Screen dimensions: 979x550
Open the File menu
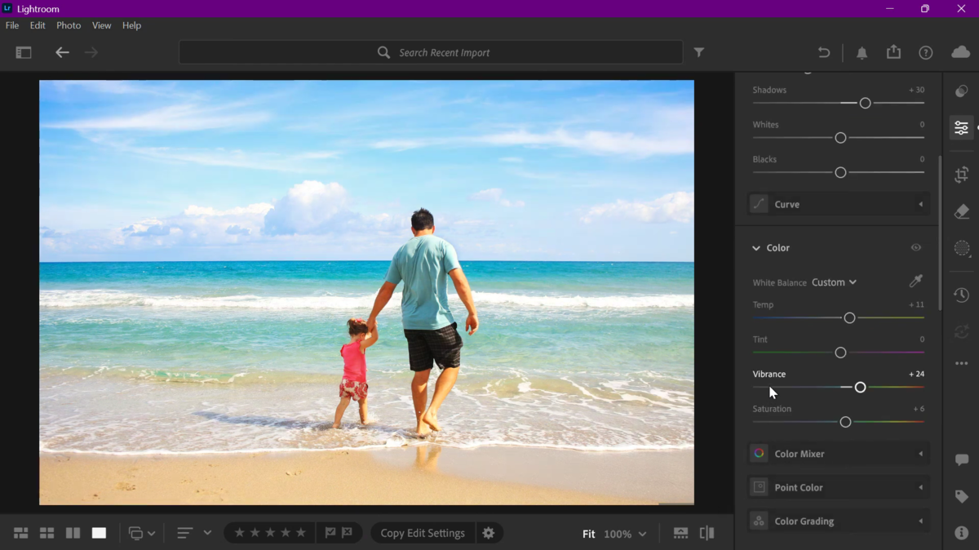pos(12,25)
